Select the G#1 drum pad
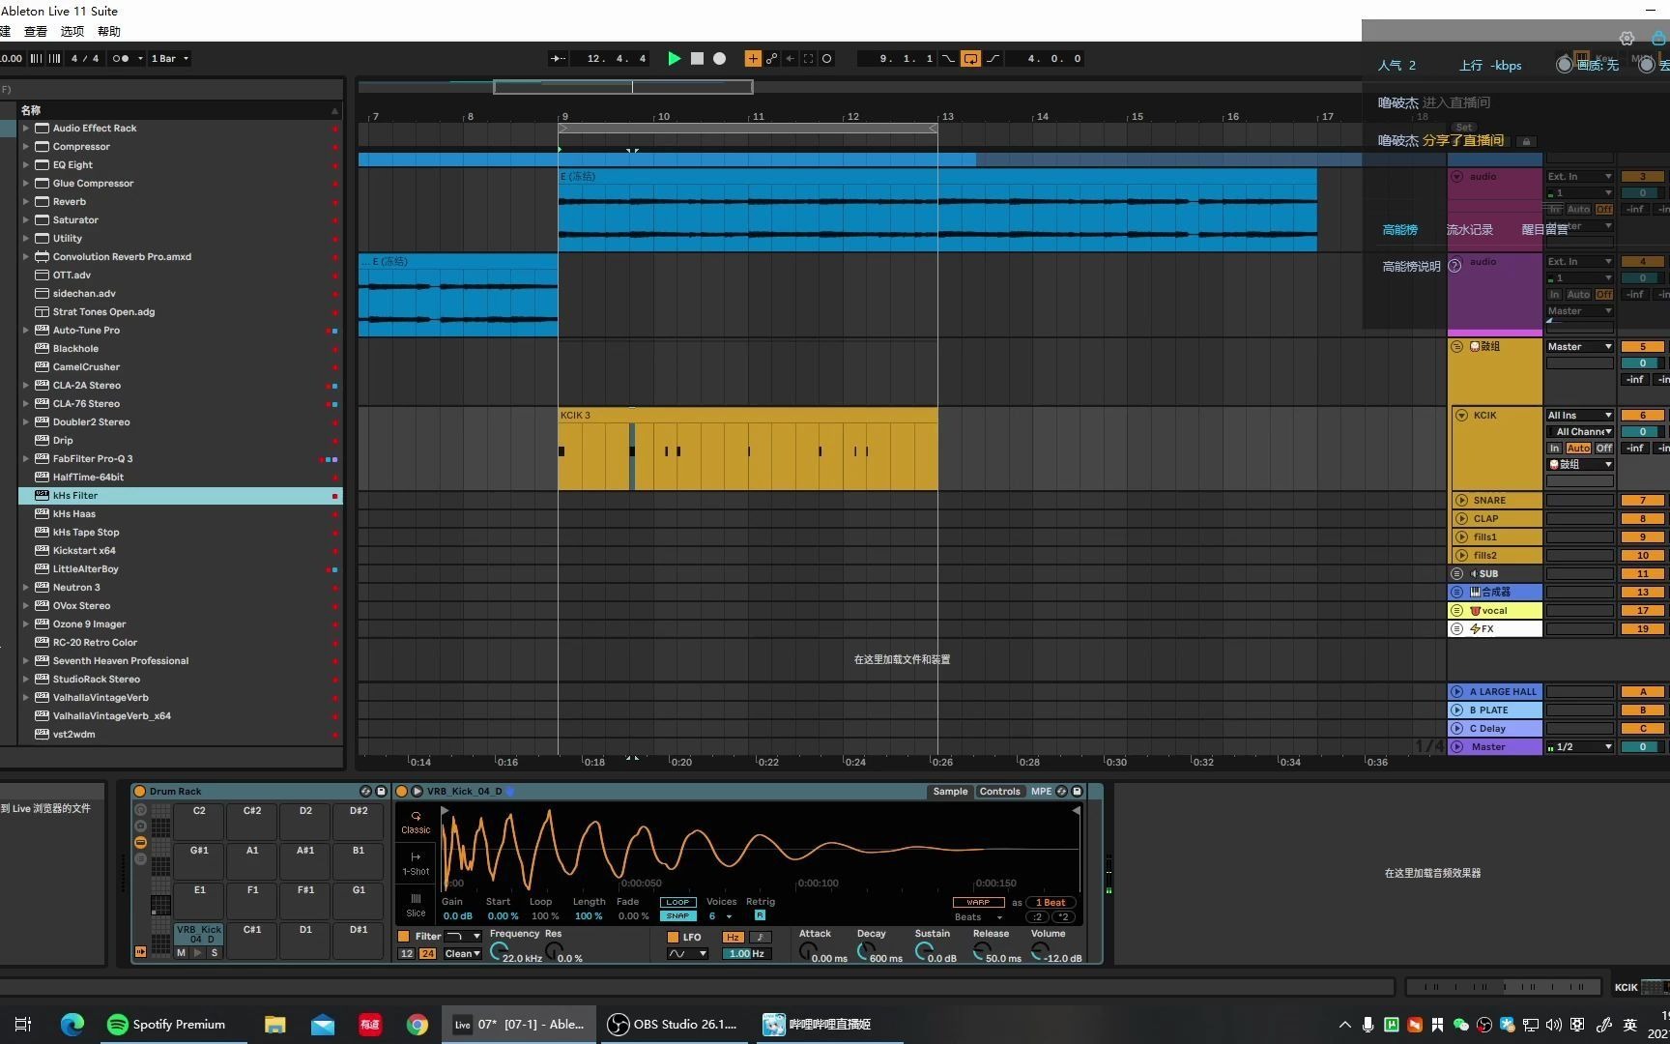The height and width of the screenshot is (1044, 1670). coord(199,860)
